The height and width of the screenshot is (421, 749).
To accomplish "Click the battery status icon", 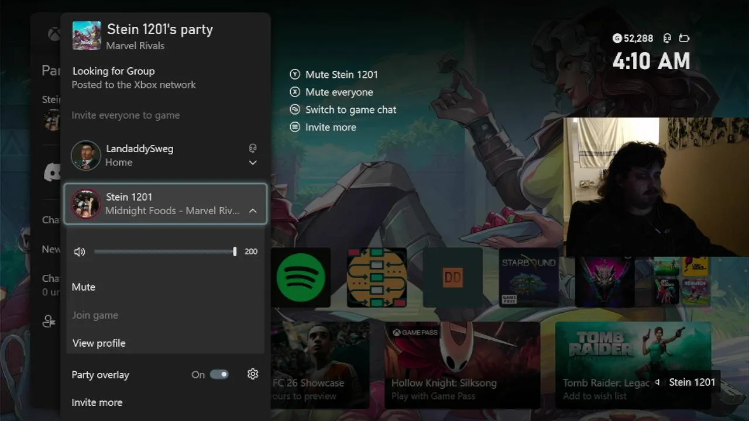I will (684, 39).
